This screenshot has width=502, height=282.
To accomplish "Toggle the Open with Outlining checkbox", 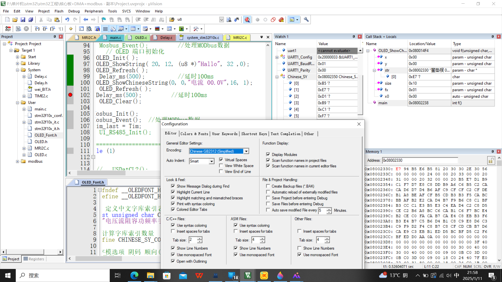I will pos(173,261).
